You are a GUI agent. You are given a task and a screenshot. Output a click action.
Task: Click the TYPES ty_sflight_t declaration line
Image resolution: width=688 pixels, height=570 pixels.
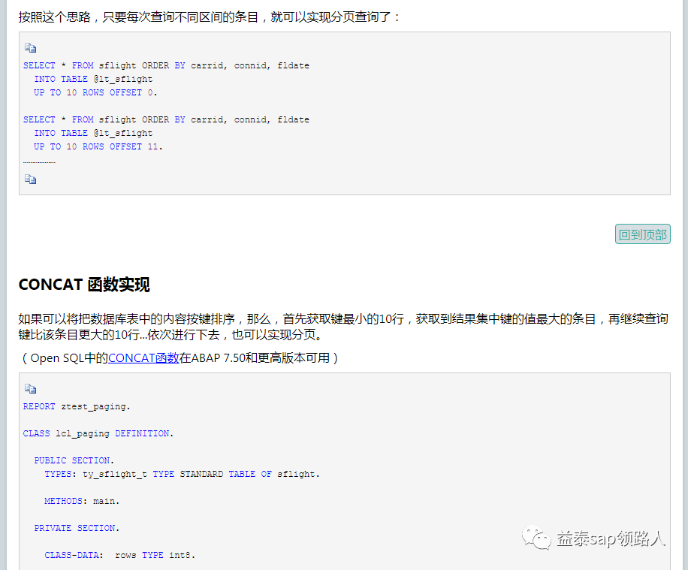pos(182,474)
